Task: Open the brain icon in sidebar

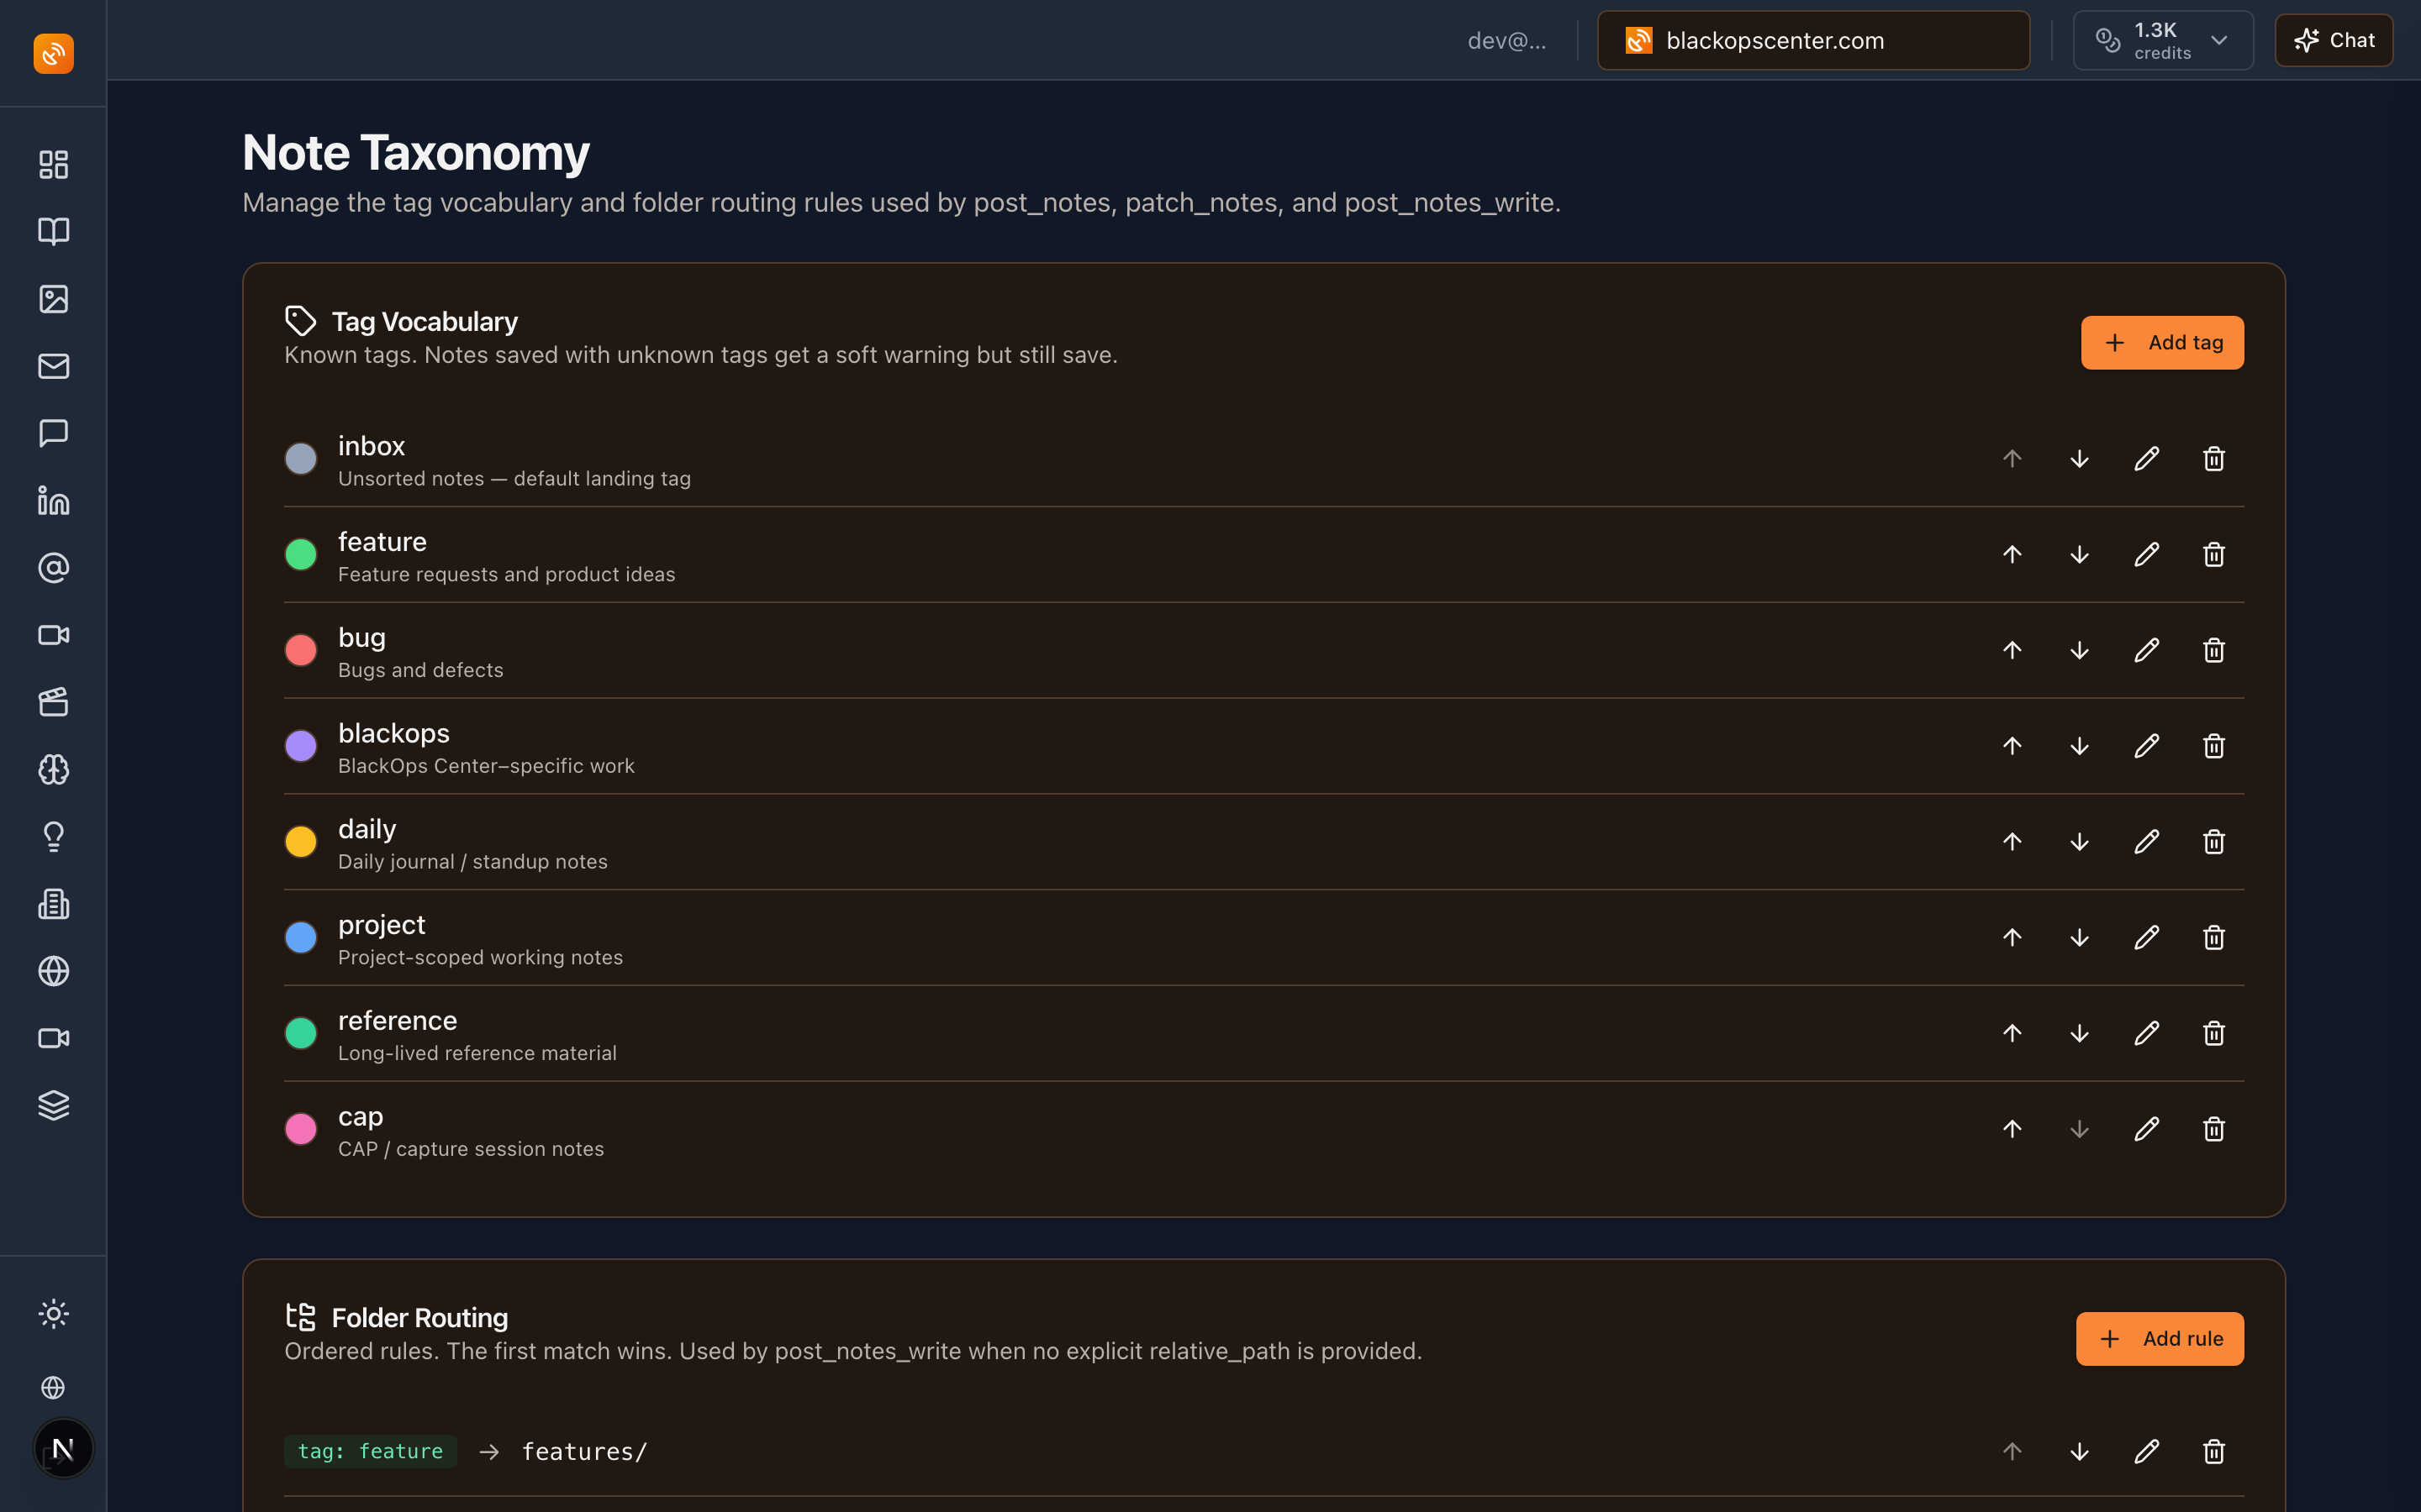Action: 53,769
